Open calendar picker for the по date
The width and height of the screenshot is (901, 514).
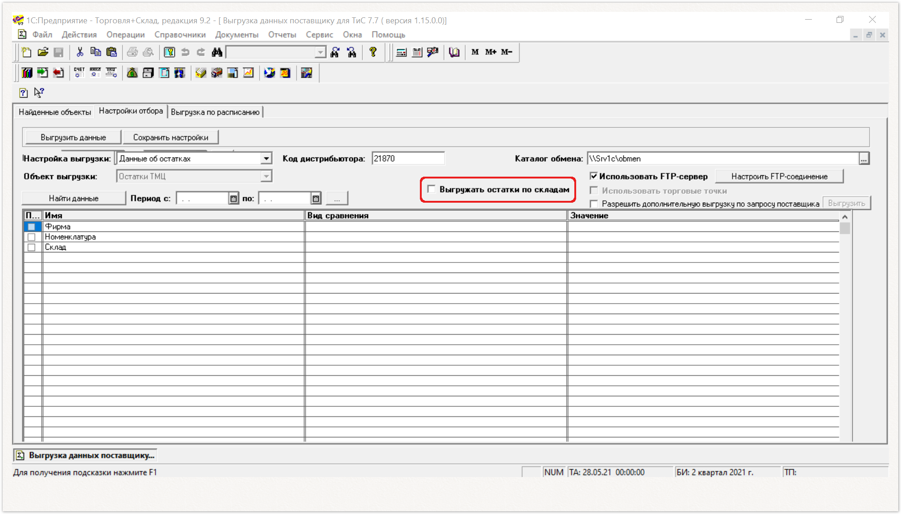(316, 199)
